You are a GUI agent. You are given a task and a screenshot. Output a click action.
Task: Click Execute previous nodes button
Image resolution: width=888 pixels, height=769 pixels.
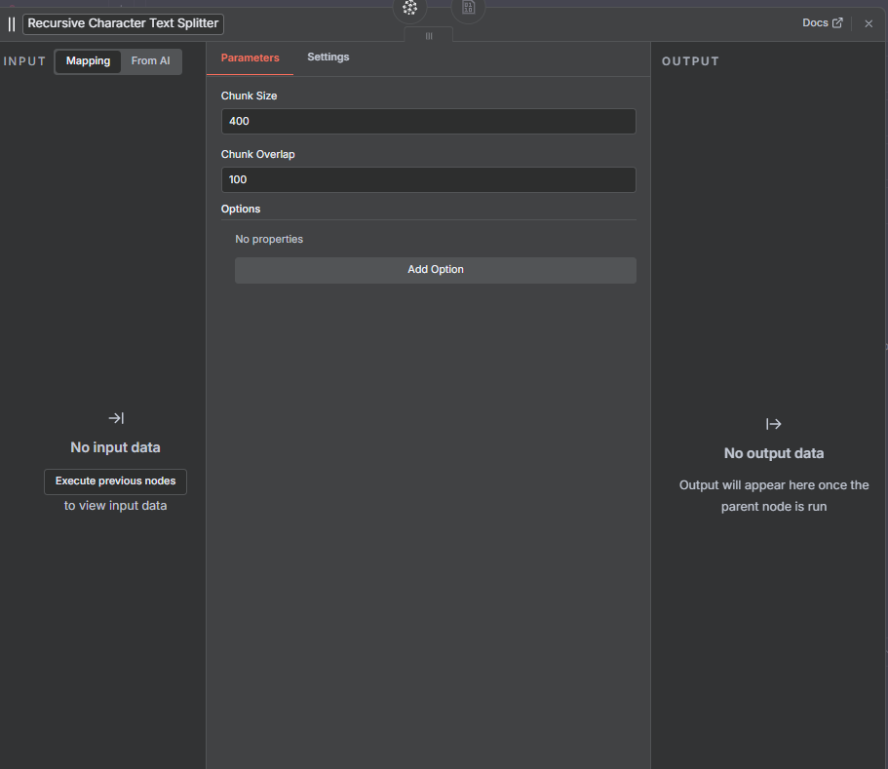[x=115, y=481]
